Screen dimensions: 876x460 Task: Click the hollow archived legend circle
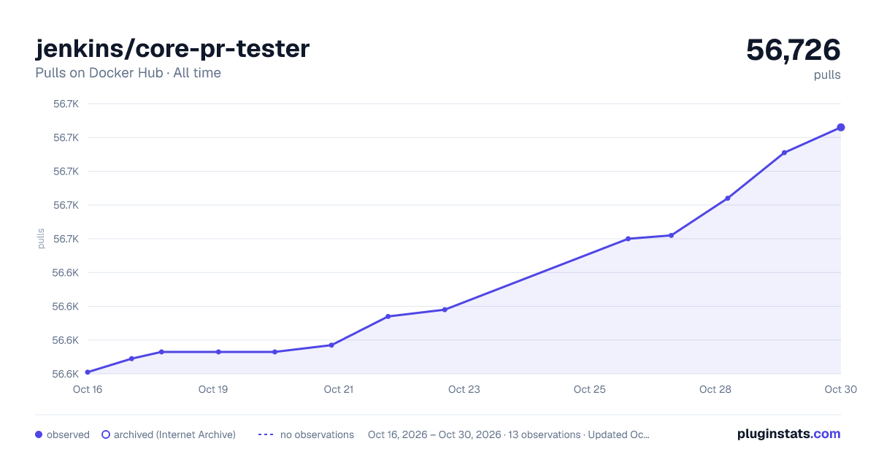tap(106, 434)
